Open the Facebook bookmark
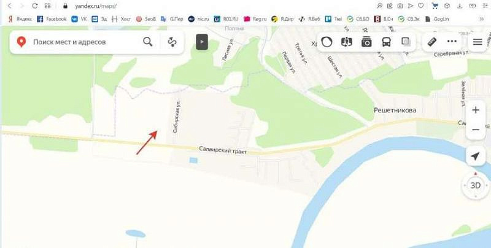The height and width of the screenshot is (248, 491). click(52, 19)
